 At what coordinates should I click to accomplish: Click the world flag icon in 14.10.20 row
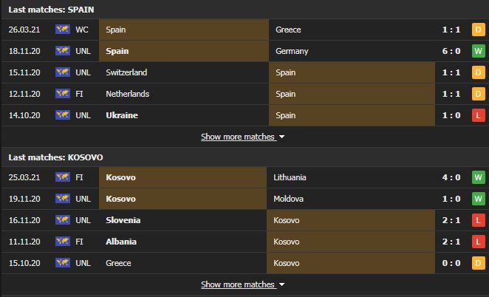tap(63, 115)
